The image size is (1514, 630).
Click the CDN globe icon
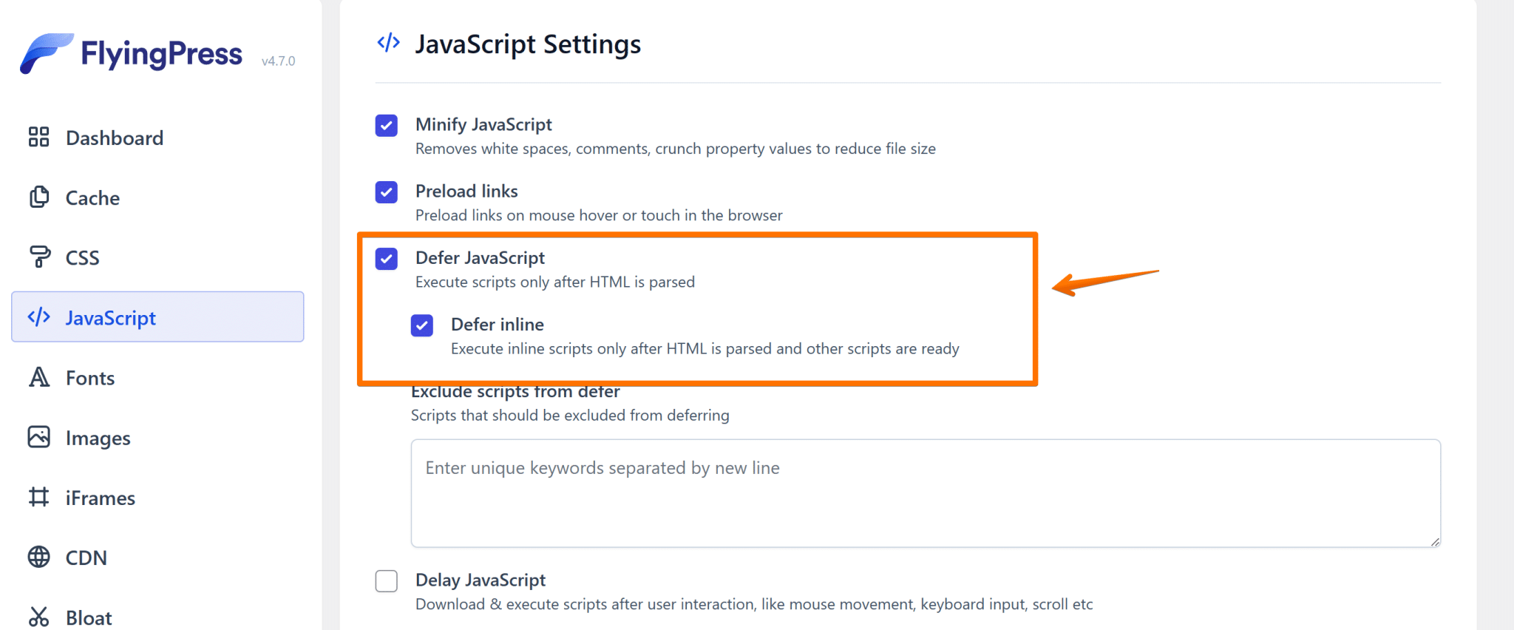(x=38, y=557)
